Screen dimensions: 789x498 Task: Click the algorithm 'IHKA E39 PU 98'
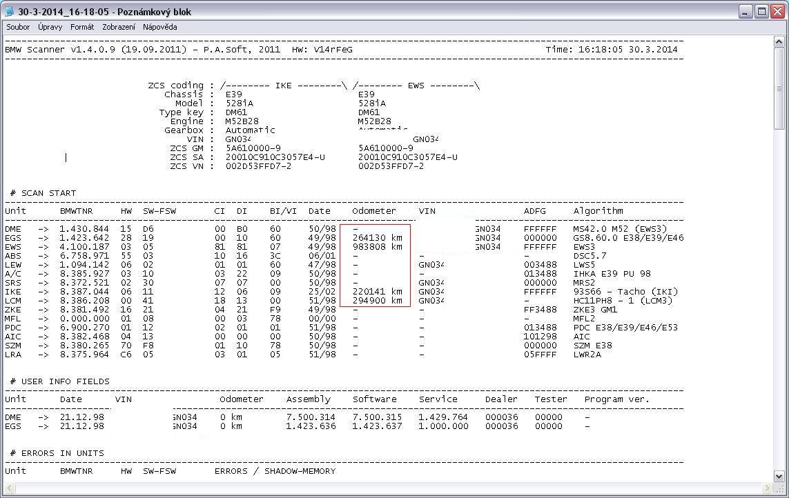tap(612, 274)
